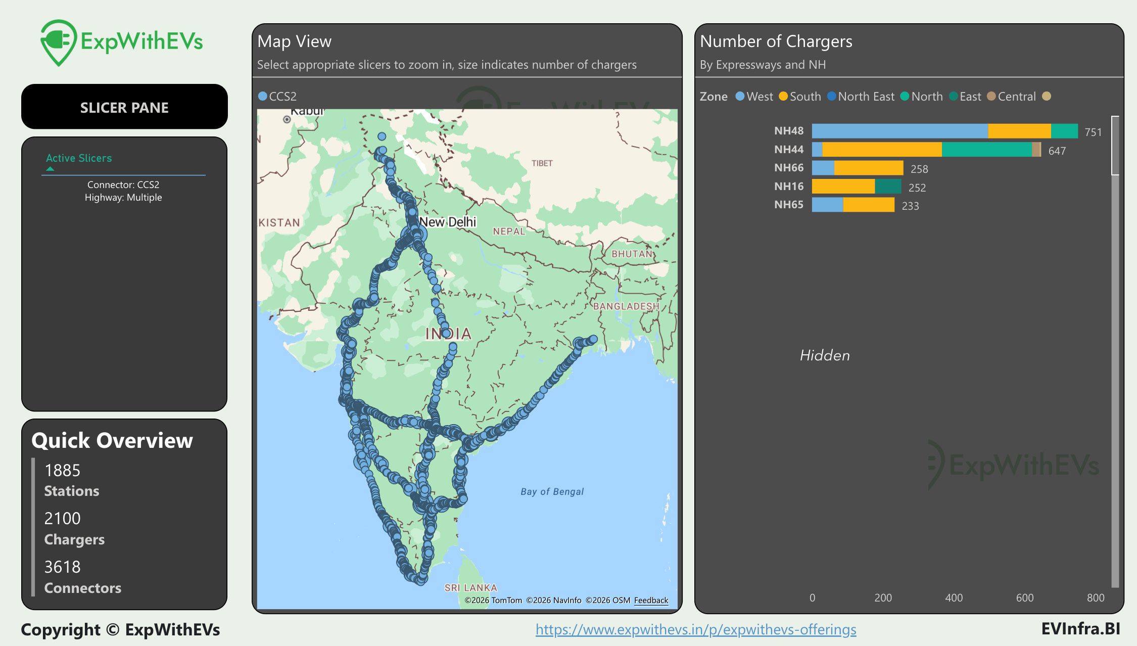This screenshot has height=646, width=1137.
Task: Open the SLICER PANE button
Action: (124, 107)
